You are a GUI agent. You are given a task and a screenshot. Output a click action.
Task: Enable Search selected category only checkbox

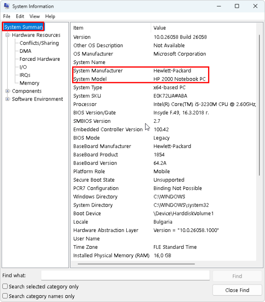[5, 286]
